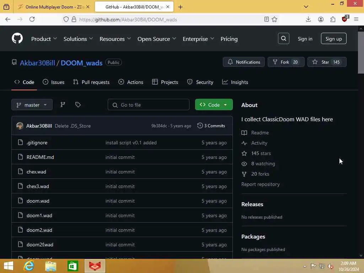The height and width of the screenshot is (273, 364).
Task: Switch to the Insights tab
Action: (235, 82)
